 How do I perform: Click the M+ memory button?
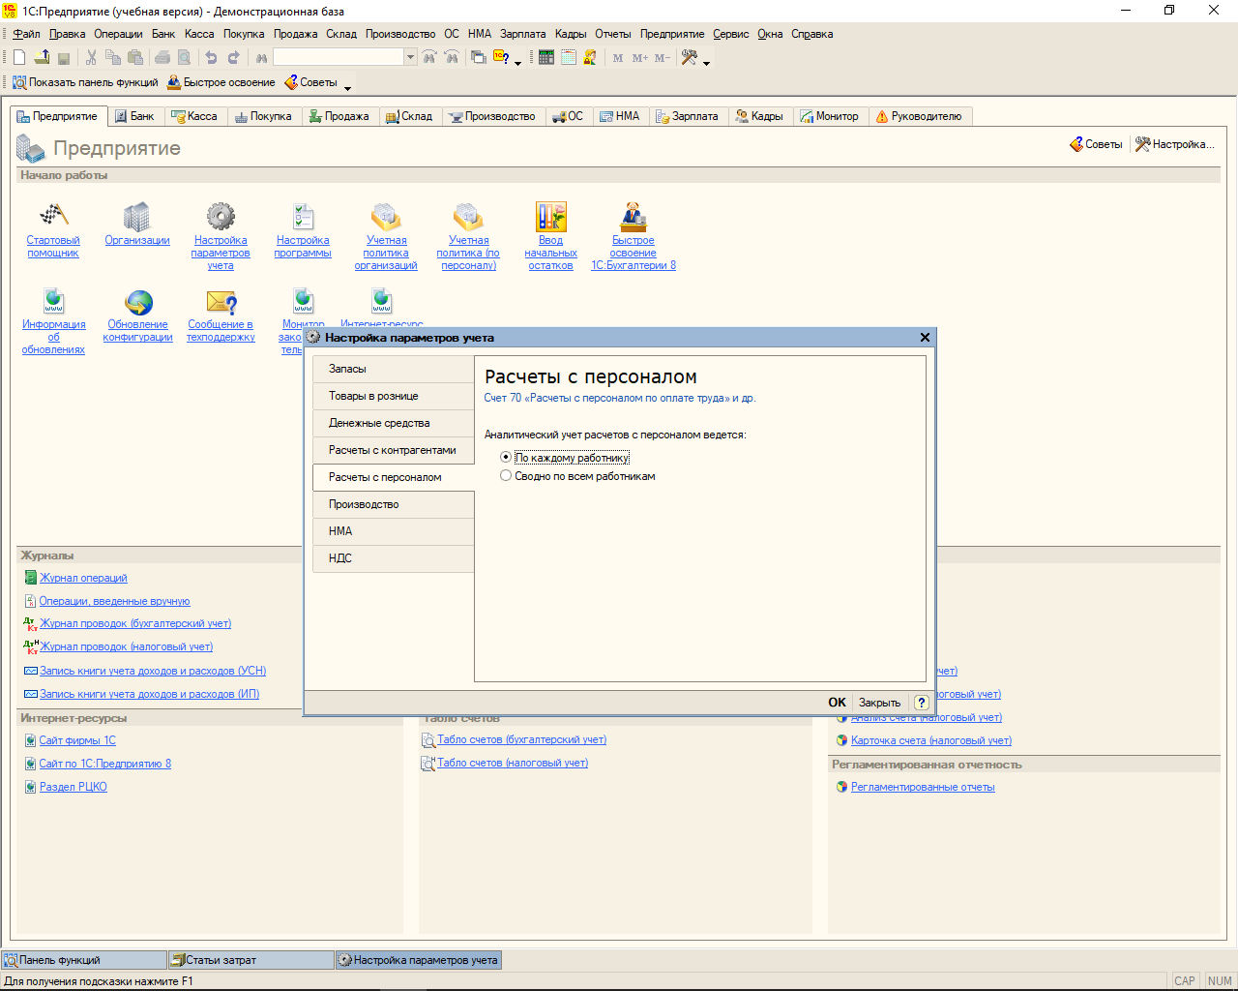click(640, 58)
